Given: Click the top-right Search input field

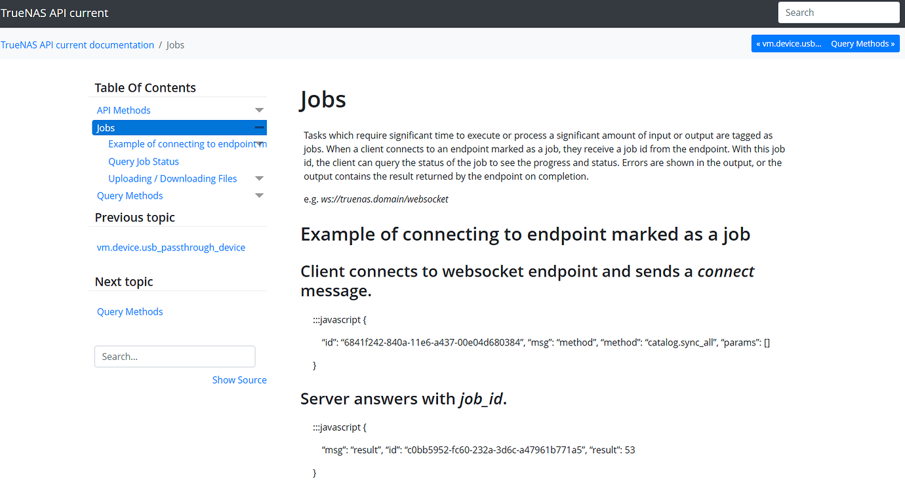Looking at the screenshot, I should [839, 12].
